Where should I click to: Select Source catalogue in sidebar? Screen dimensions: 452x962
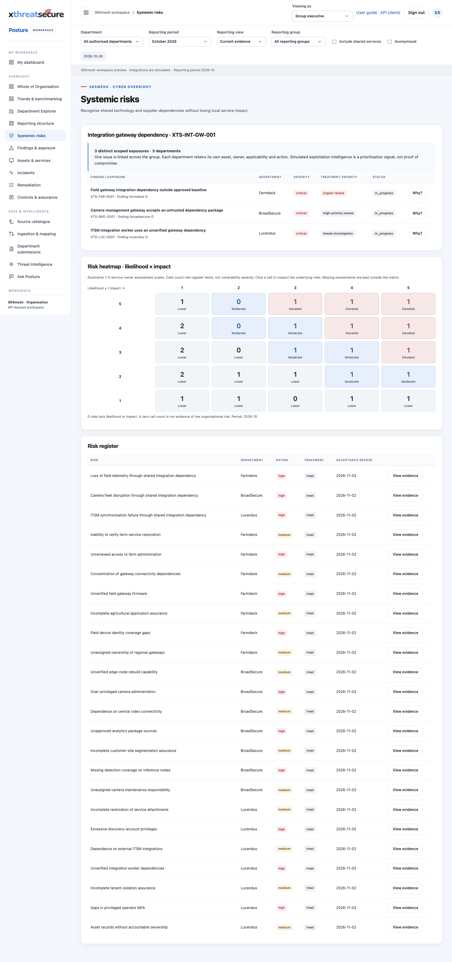[x=36, y=221]
